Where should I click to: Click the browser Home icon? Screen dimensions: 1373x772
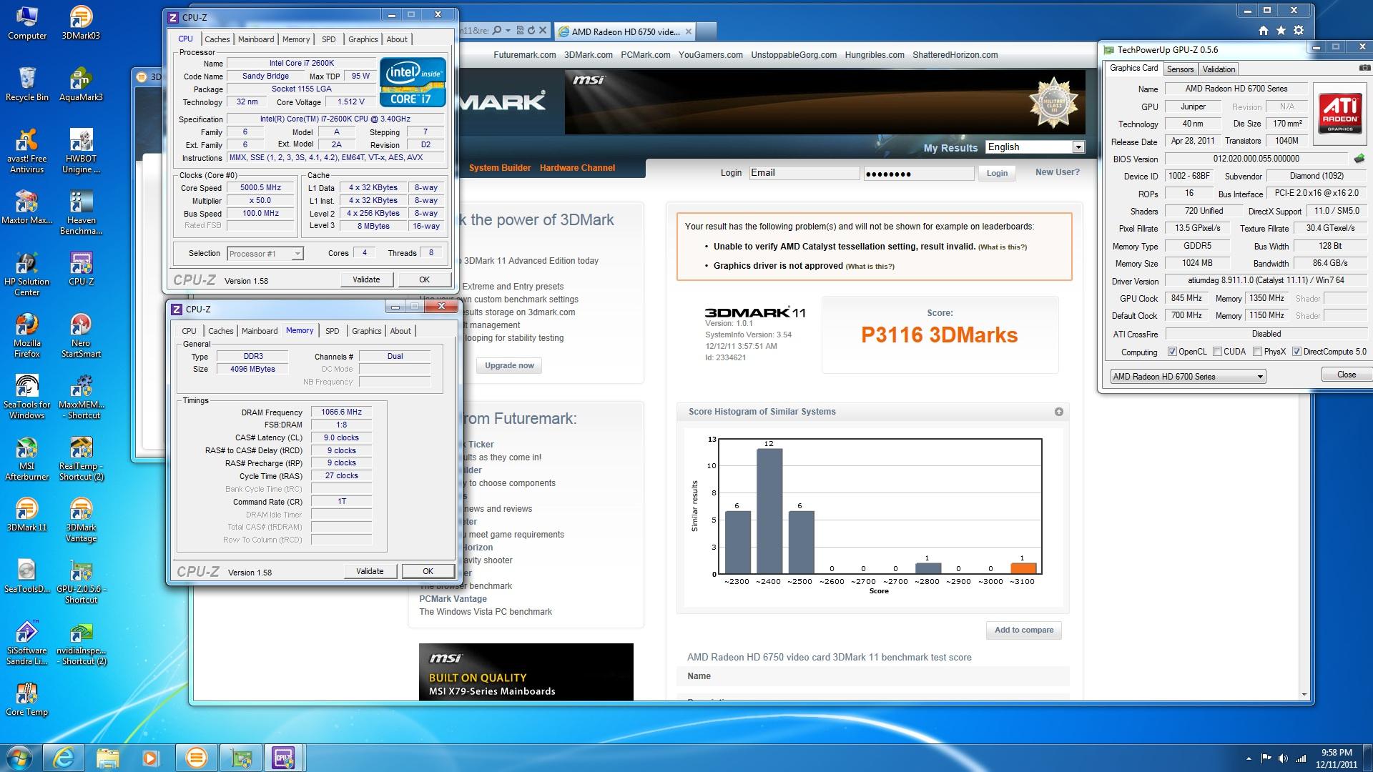click(1264, 31)
